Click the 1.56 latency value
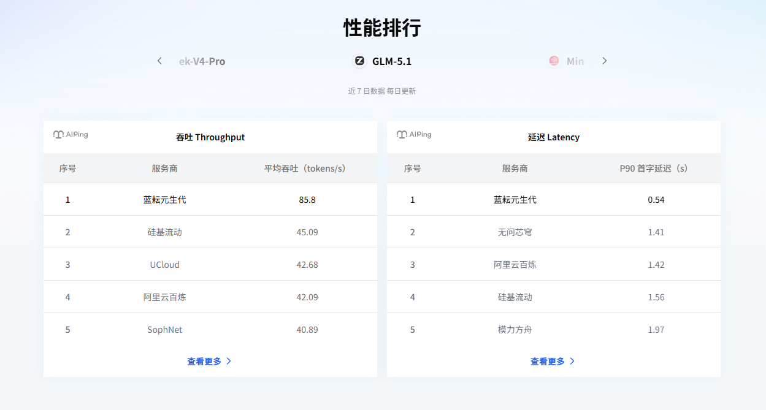The height and width of the screenshot is (410, 766). tap(656, 297)
